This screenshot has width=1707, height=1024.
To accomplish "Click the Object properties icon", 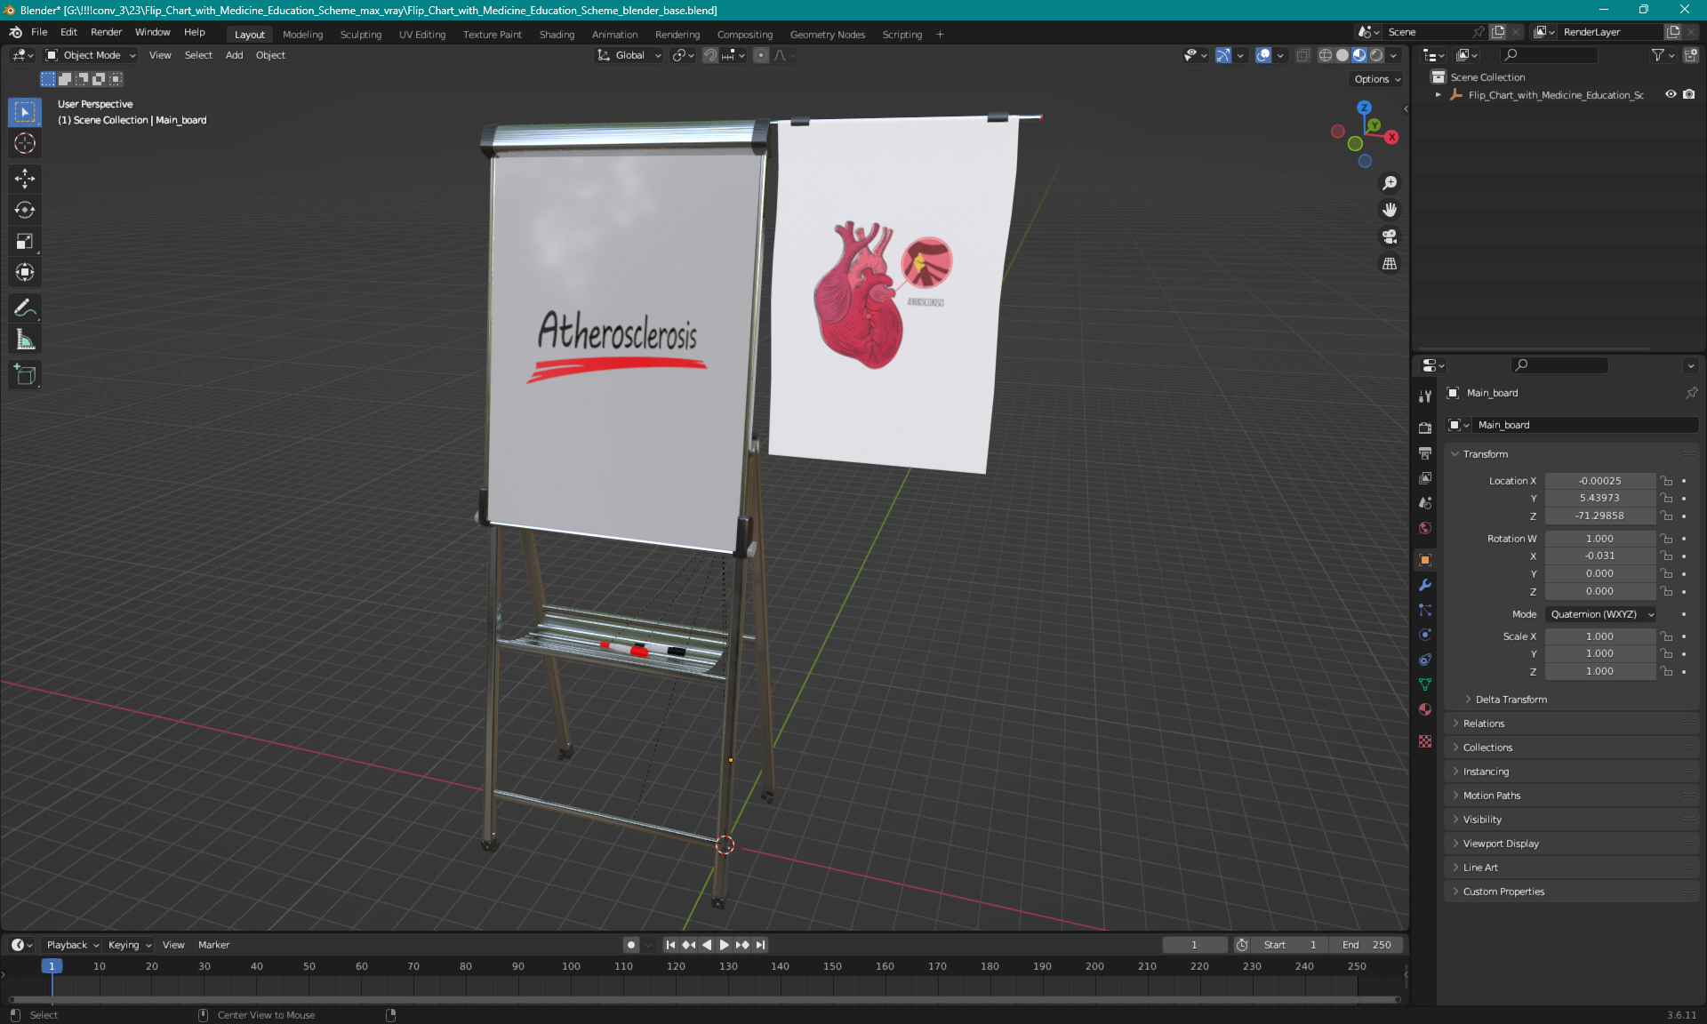I will (1425, 559).
